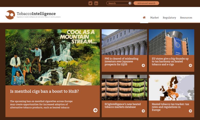Click arrow on heated tobacco tax tracker
The height and width of the screenshot is (120, 200).
190,111
